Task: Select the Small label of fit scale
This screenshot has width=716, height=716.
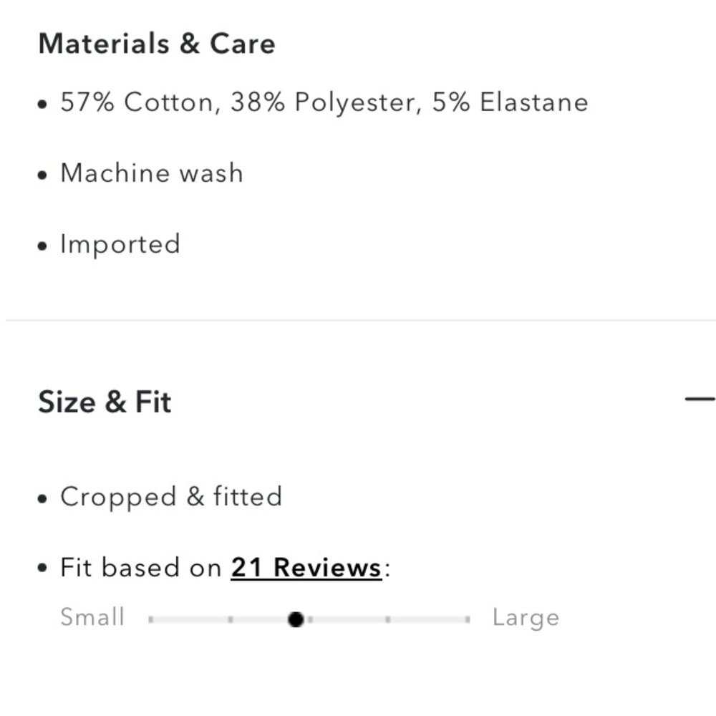Action: tap(92, 617)
